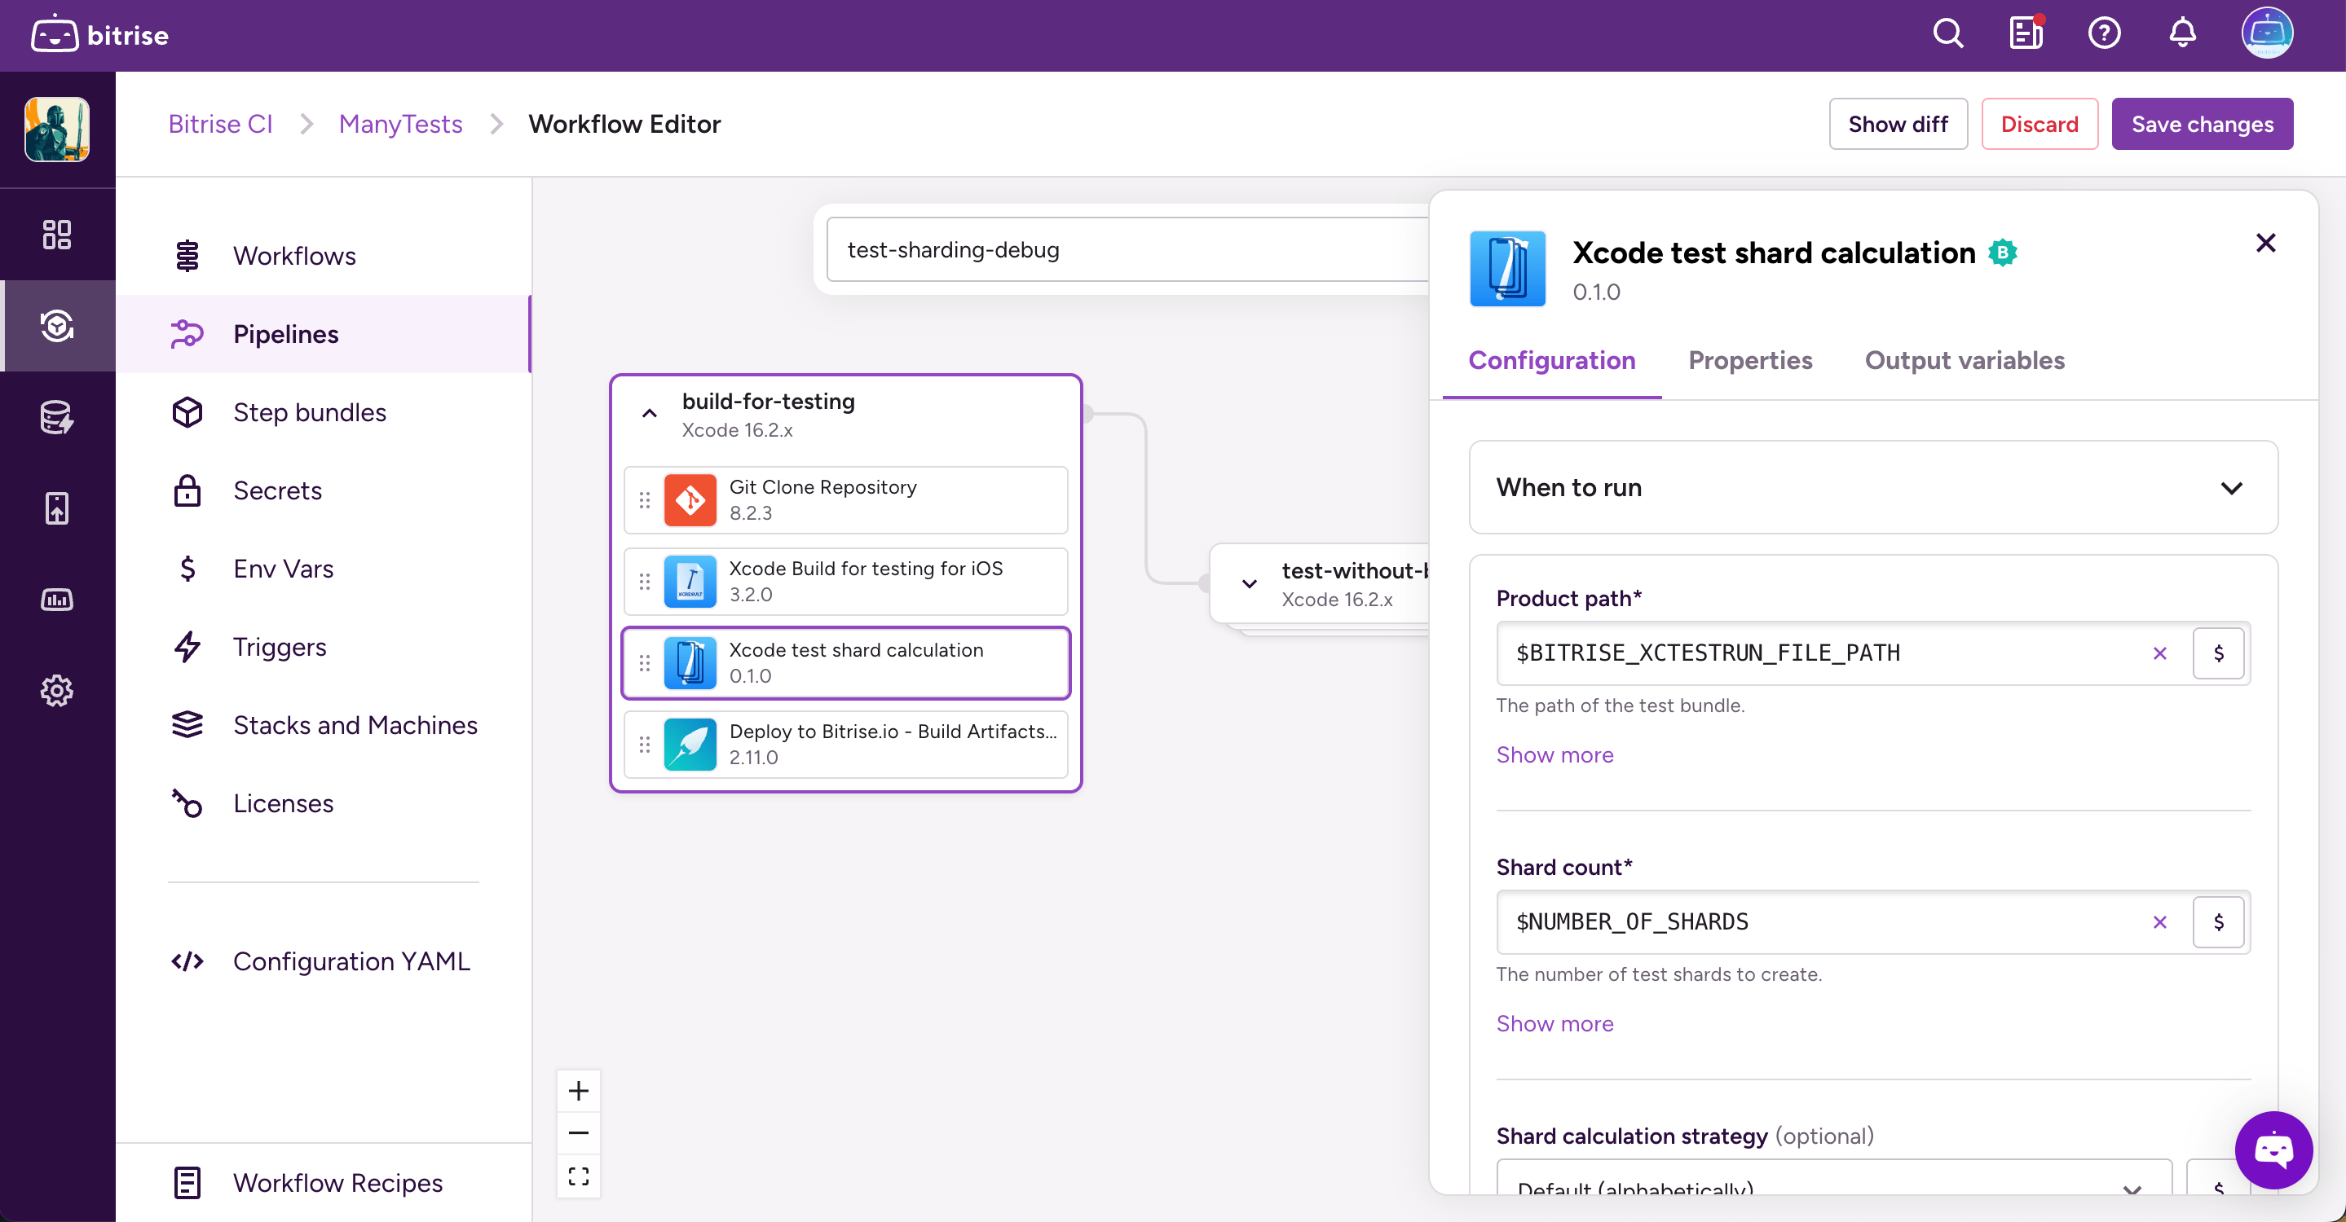Clear the Shard count field value
Viewport: 2346px width, 1222px height.
(x=2159, y=921)
